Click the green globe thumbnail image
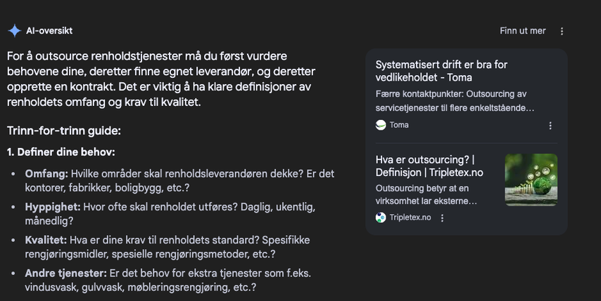601x301 pixels. [531, 180]
